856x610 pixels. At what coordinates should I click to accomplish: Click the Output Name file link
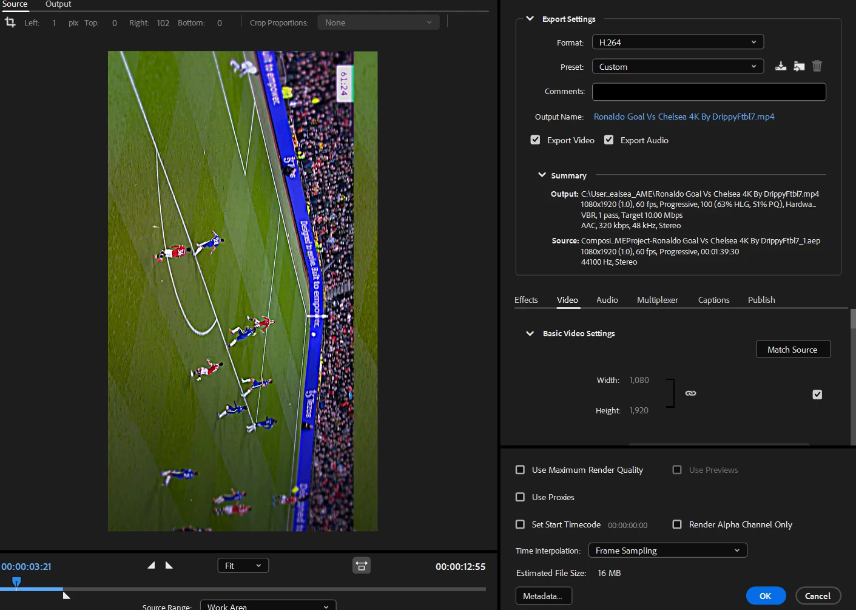[684, 117]
